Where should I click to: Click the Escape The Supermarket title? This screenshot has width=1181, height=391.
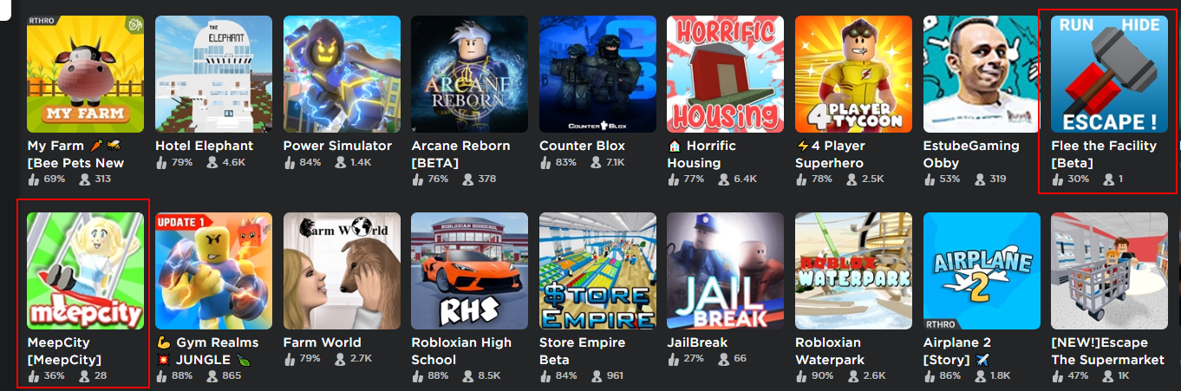pyautogui.click(x=1107, y=351)
